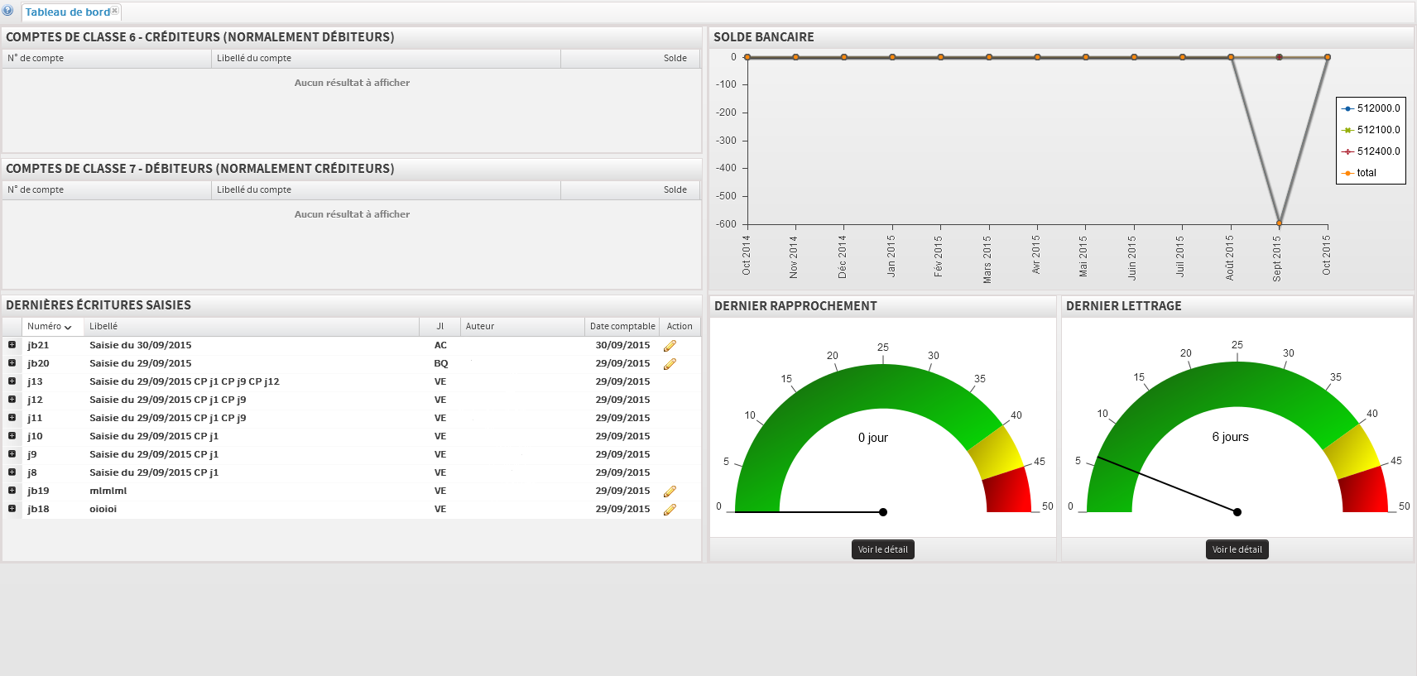The image size is (1417, 676).
Task: Click the Date comptable column header
Action: (x=622, y=327)
